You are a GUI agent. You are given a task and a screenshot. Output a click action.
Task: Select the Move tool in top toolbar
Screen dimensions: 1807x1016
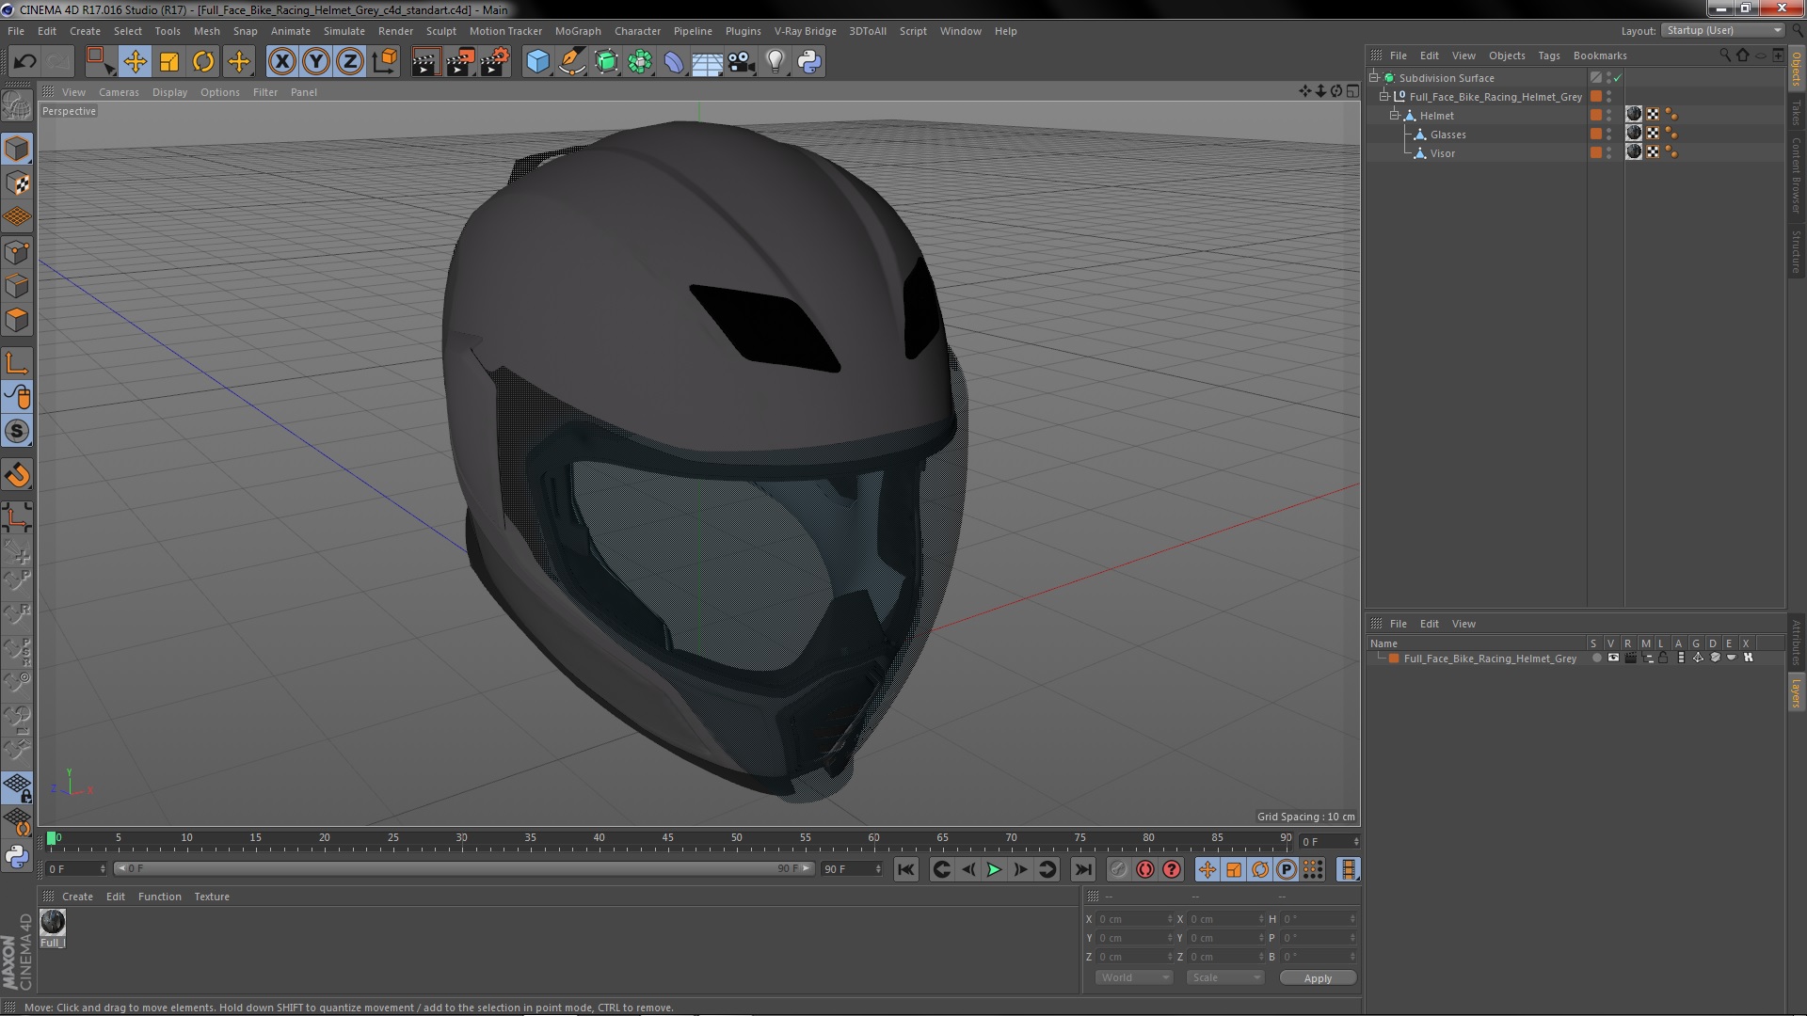pyautogui.click(x=135, y=62)
